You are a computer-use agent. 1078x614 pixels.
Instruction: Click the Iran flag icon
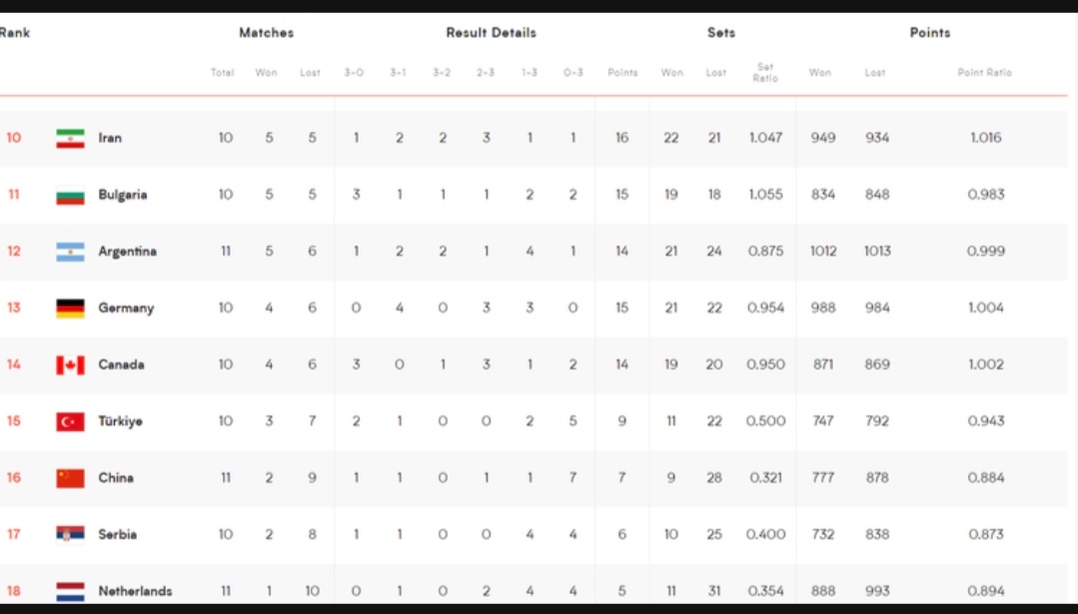click(70, 138)
